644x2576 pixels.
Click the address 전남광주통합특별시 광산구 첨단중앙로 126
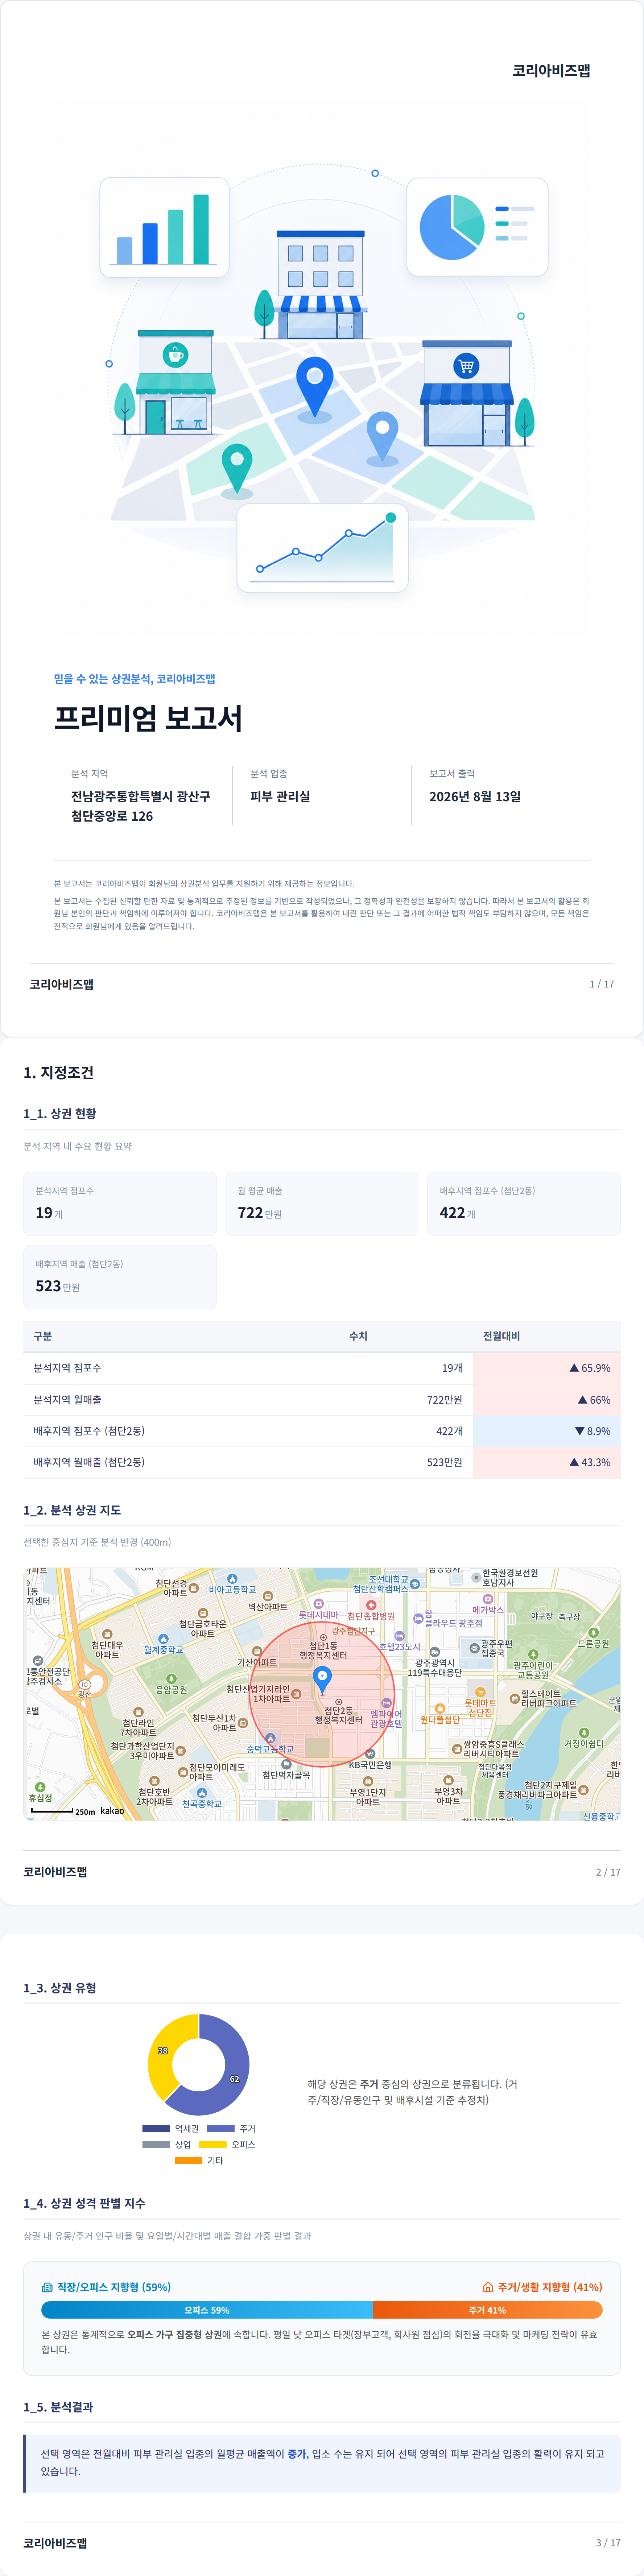click(x=141, y=806)
